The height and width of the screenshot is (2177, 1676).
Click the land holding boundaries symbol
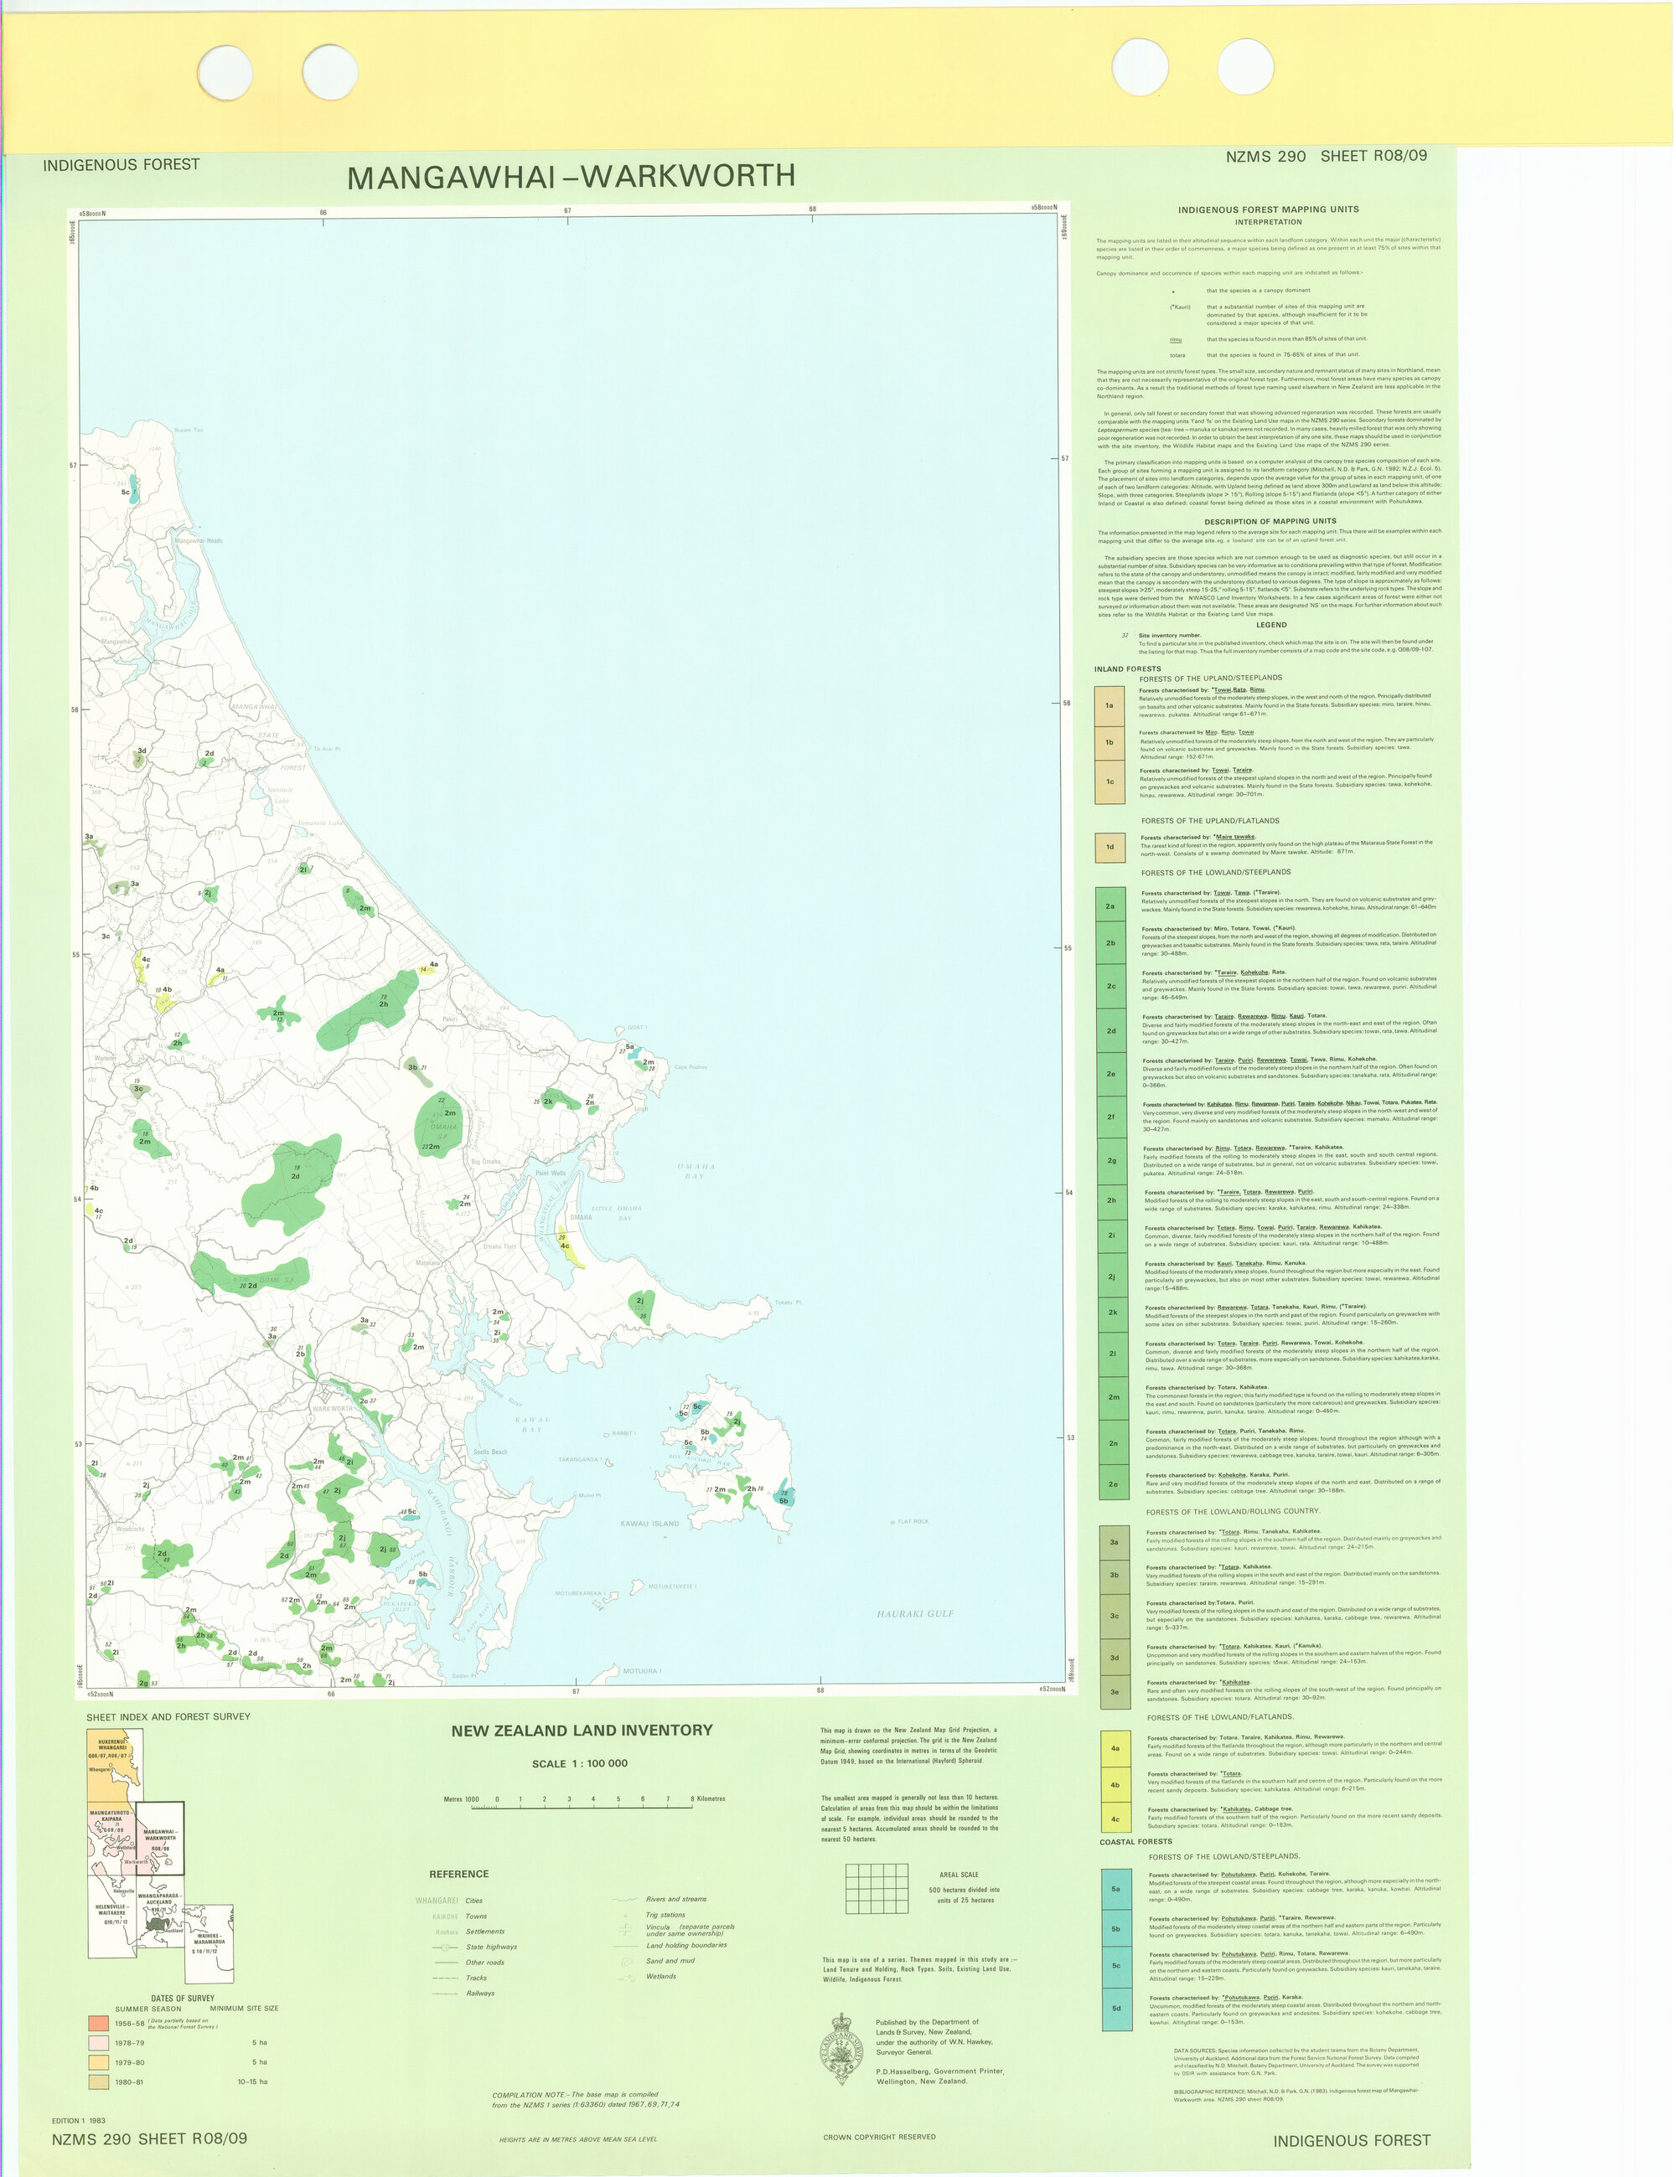(625, 1946)
